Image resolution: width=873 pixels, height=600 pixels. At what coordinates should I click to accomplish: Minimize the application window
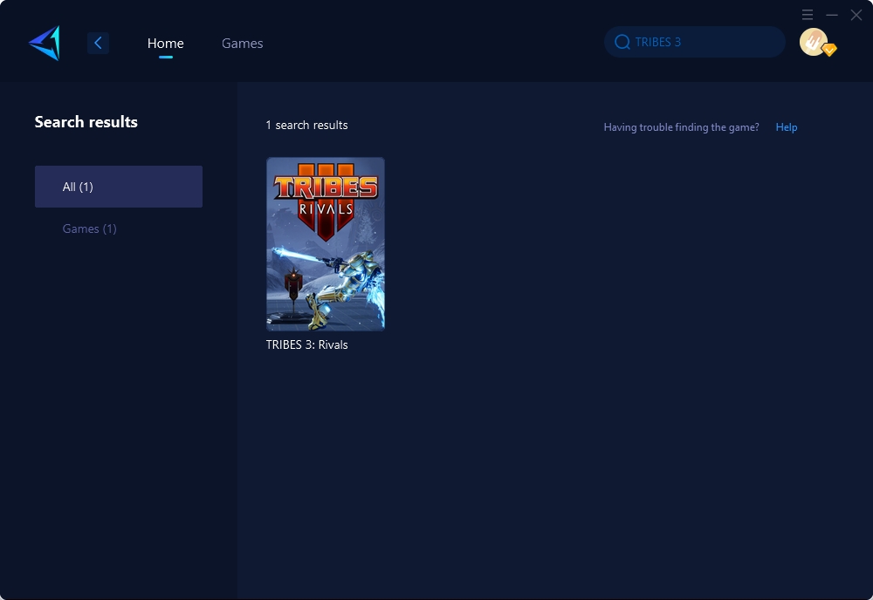832,15
